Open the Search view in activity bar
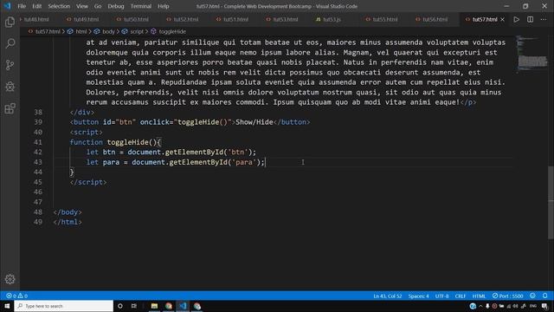554x312 pixels. point(10,43)
